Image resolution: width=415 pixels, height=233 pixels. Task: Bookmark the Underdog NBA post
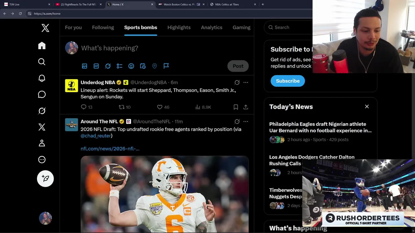[236, 107]
